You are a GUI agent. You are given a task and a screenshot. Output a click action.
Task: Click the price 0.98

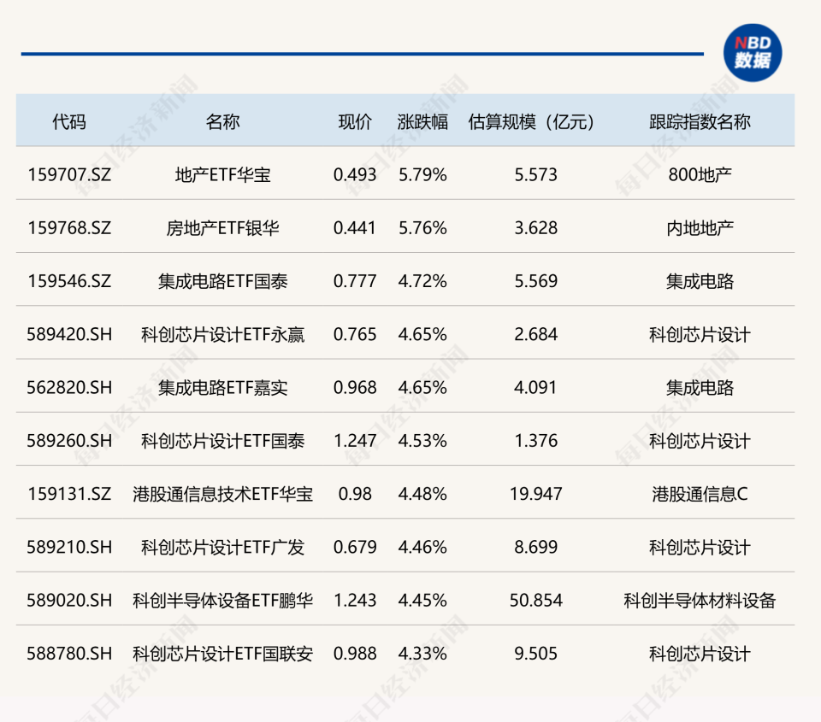(355, 494)
